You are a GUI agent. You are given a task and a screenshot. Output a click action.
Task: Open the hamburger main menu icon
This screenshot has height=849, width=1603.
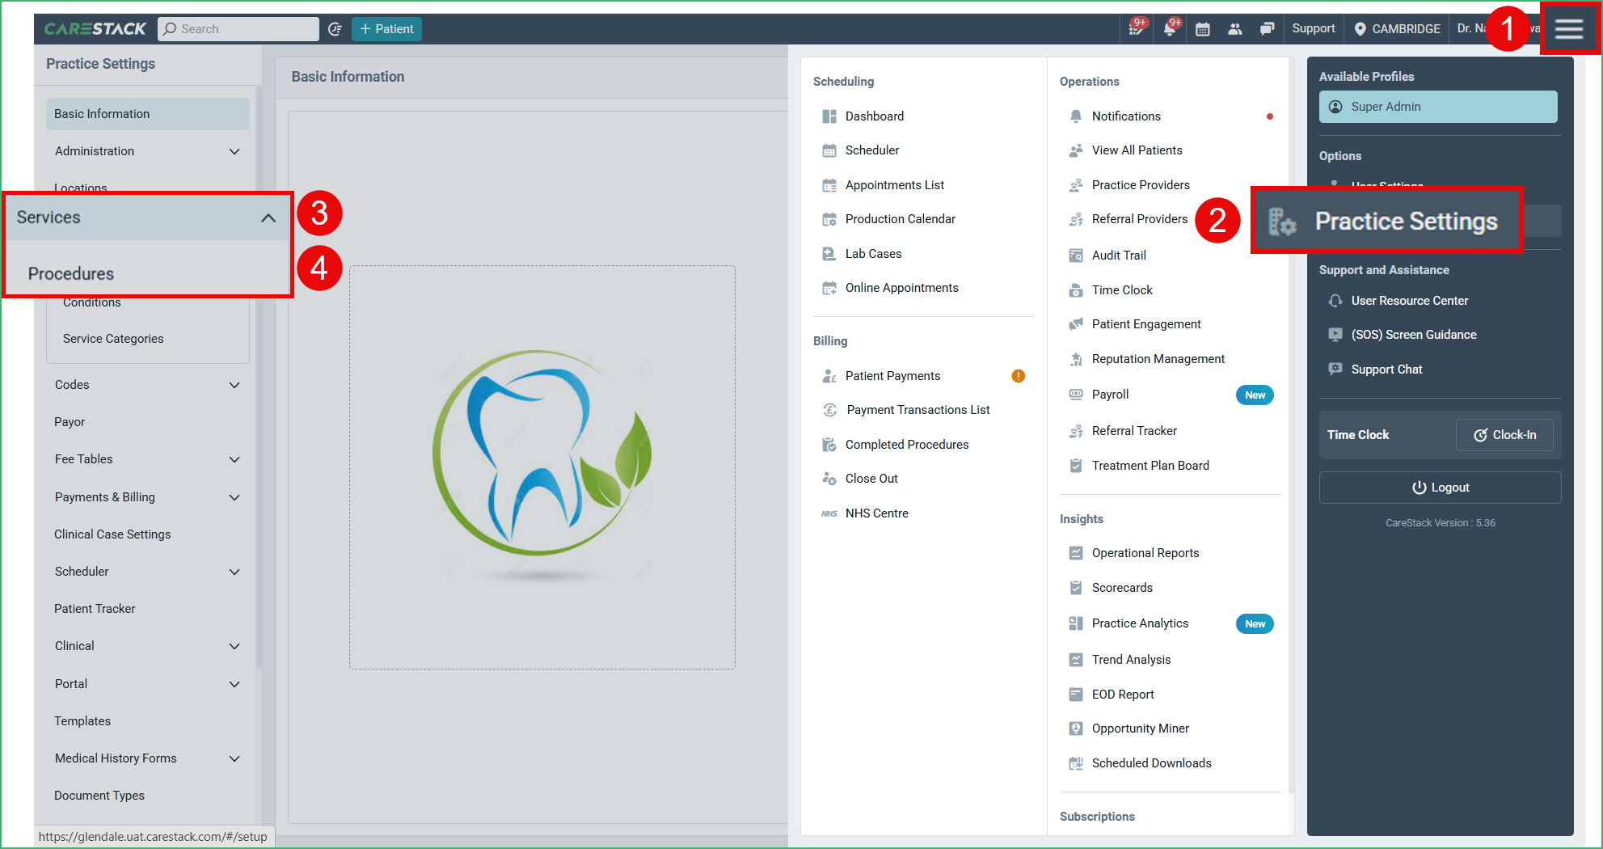click(1568, 29)
